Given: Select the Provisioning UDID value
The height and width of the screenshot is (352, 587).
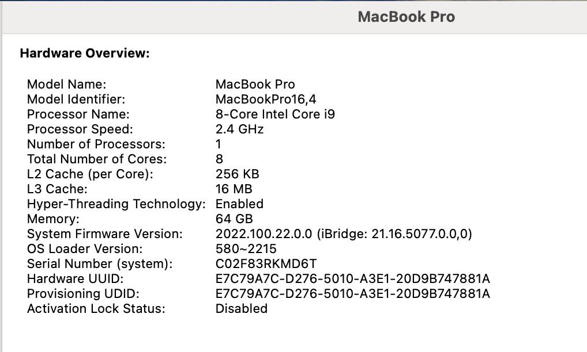Looking at the screenshot, I should click(x=352, y=294).
